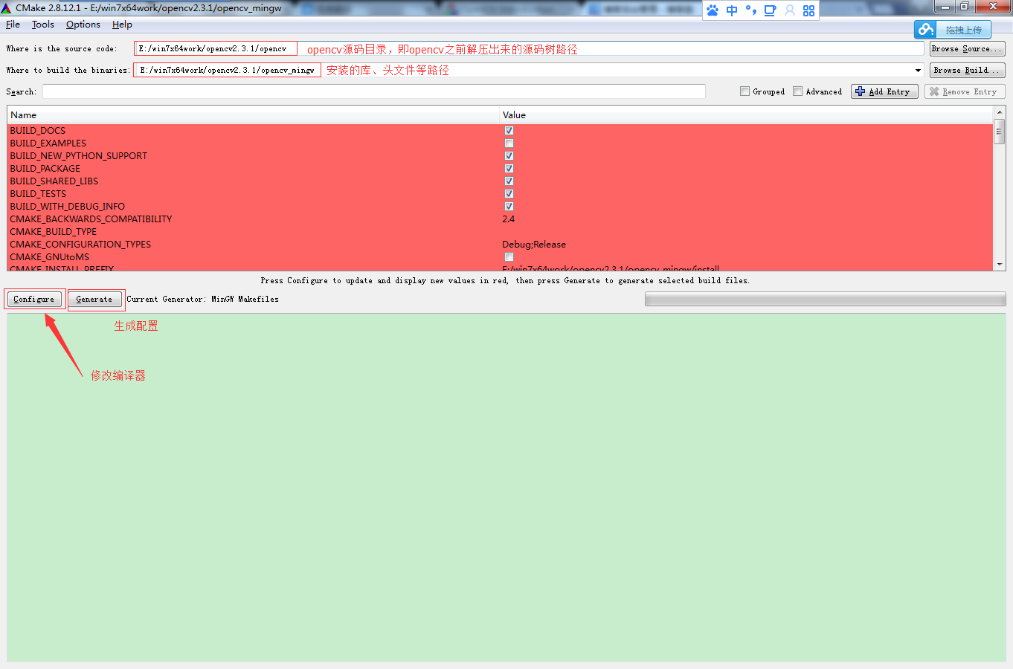Click the green output log area

(506, 487)
